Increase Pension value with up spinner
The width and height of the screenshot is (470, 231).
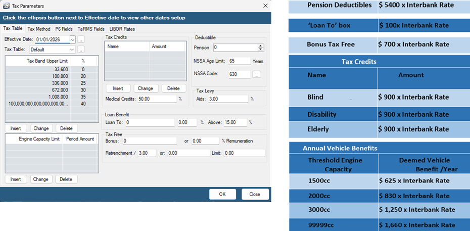pos(260,46)
